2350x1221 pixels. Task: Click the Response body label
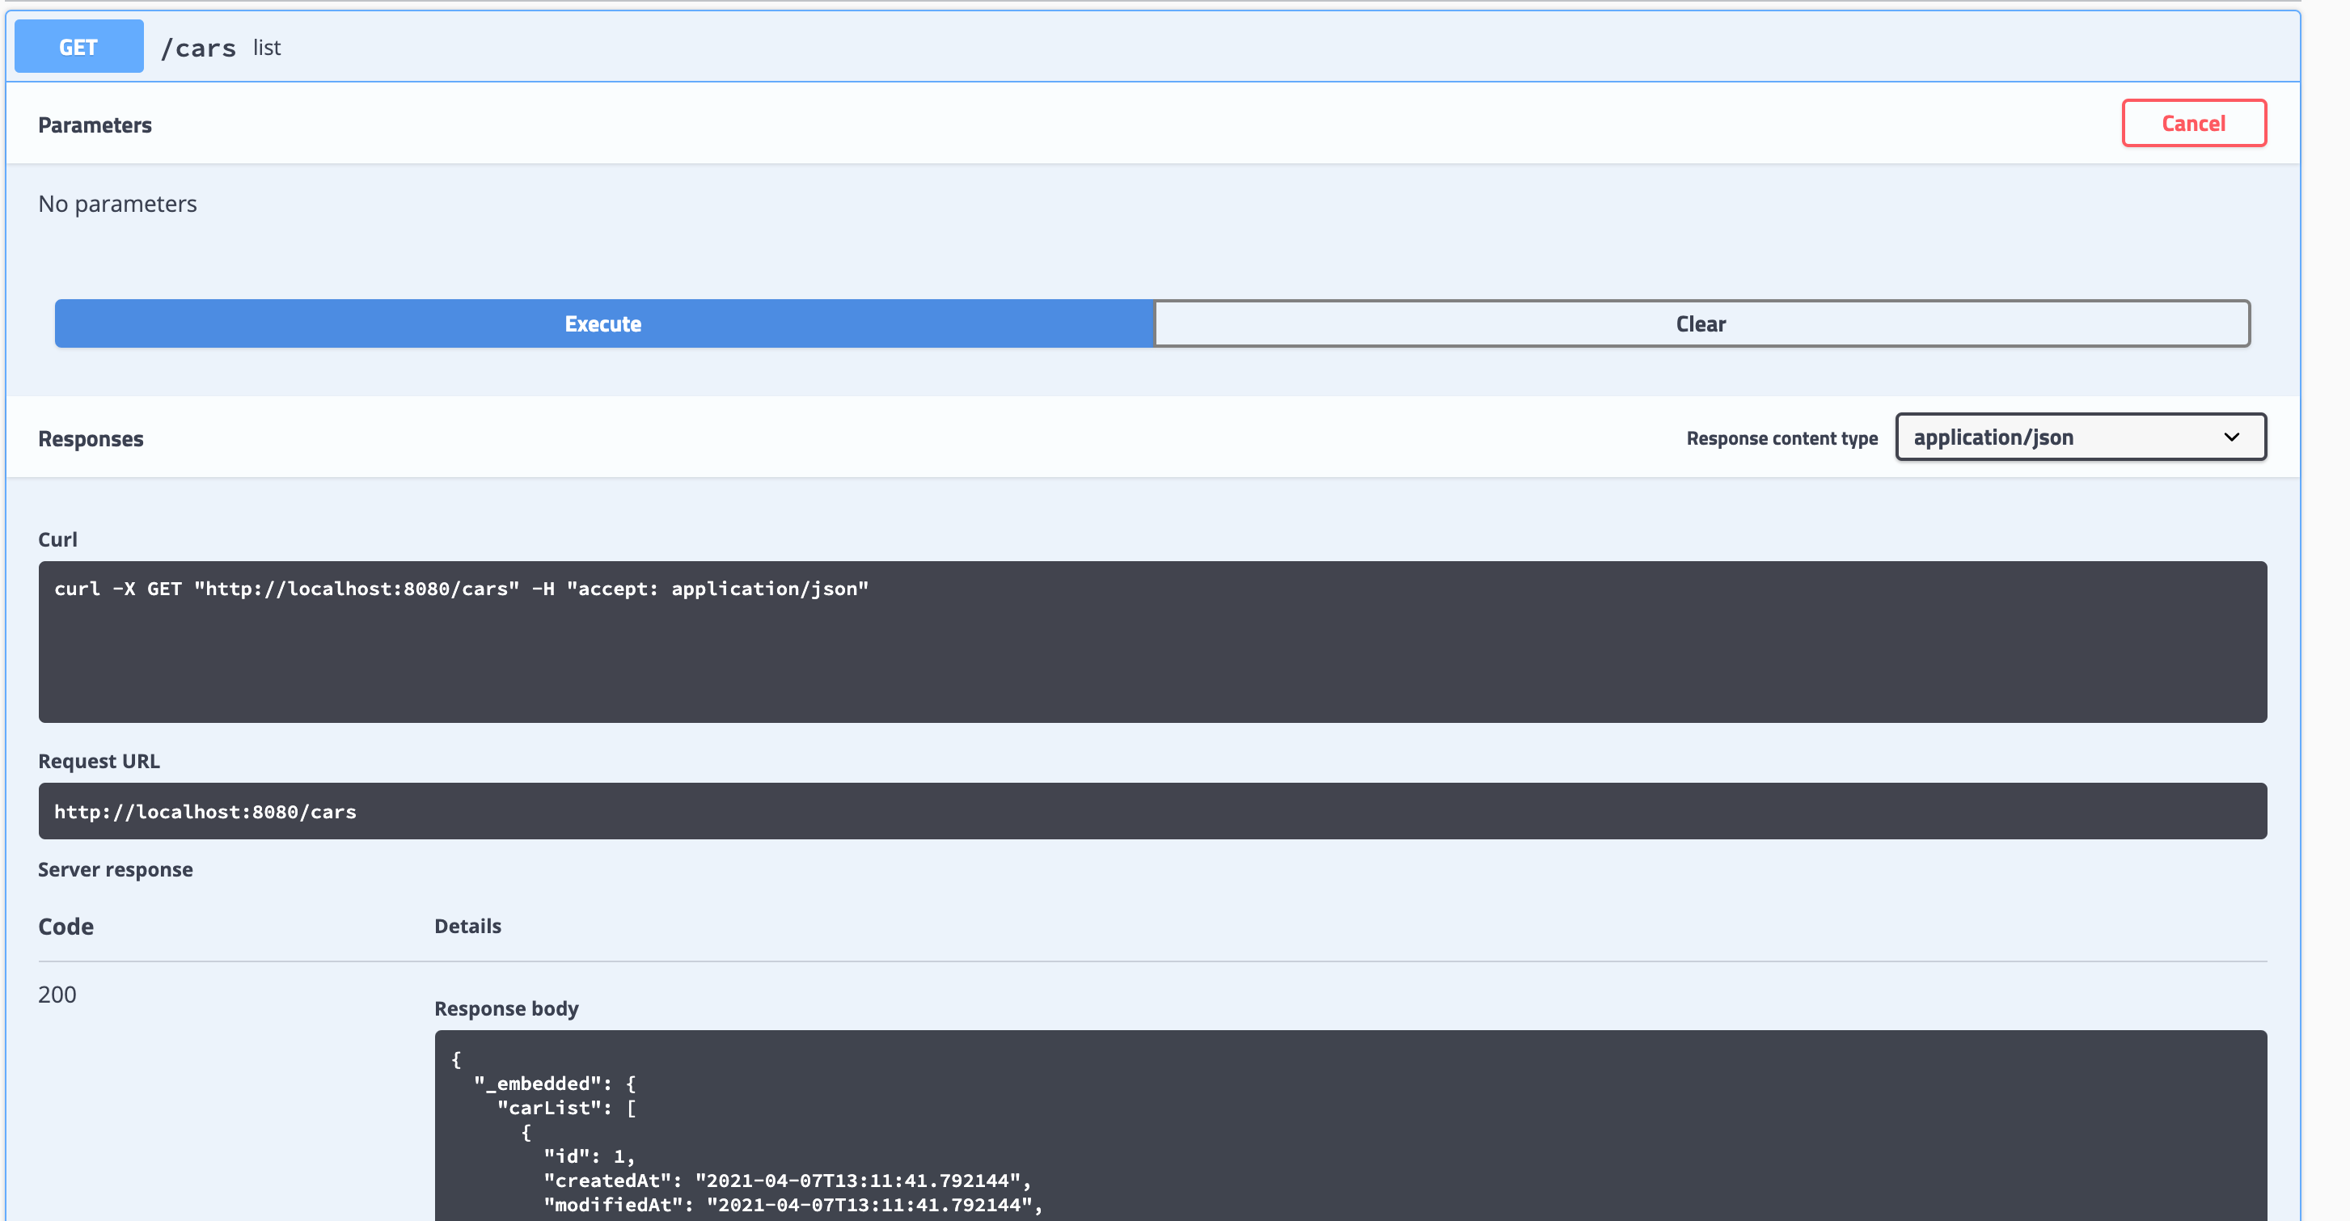(506, 1008)
